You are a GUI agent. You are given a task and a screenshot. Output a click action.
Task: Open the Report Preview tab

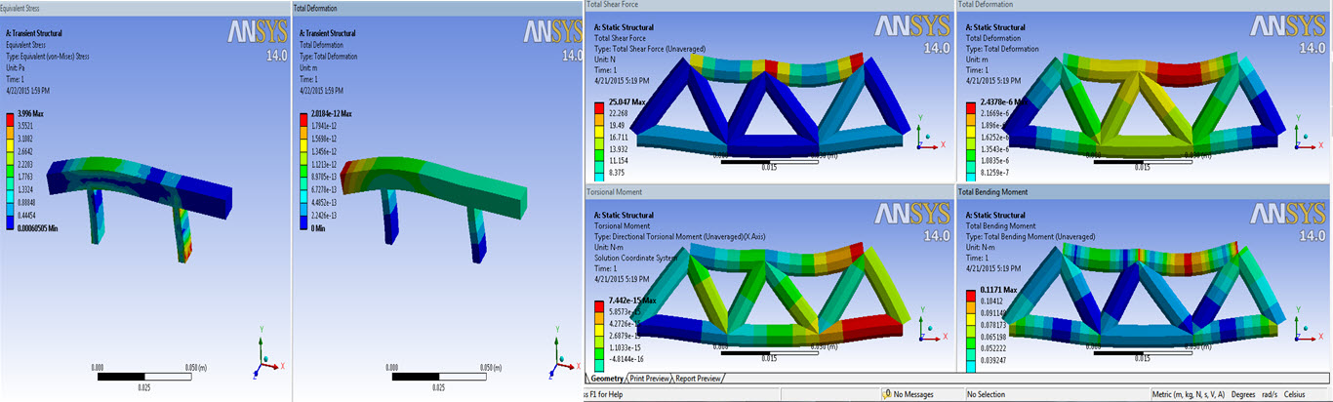pos(699,379)
